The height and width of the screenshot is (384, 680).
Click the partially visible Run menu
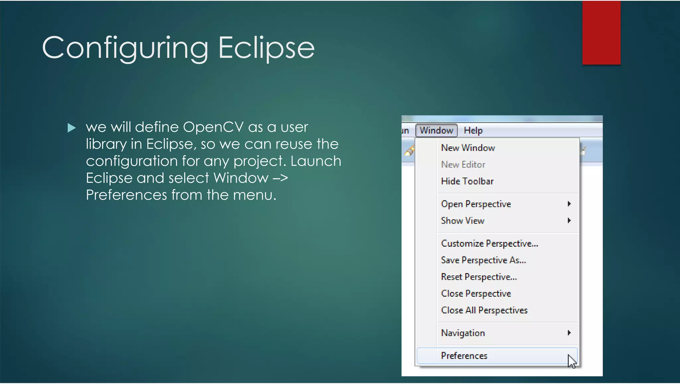pos(405,130)
